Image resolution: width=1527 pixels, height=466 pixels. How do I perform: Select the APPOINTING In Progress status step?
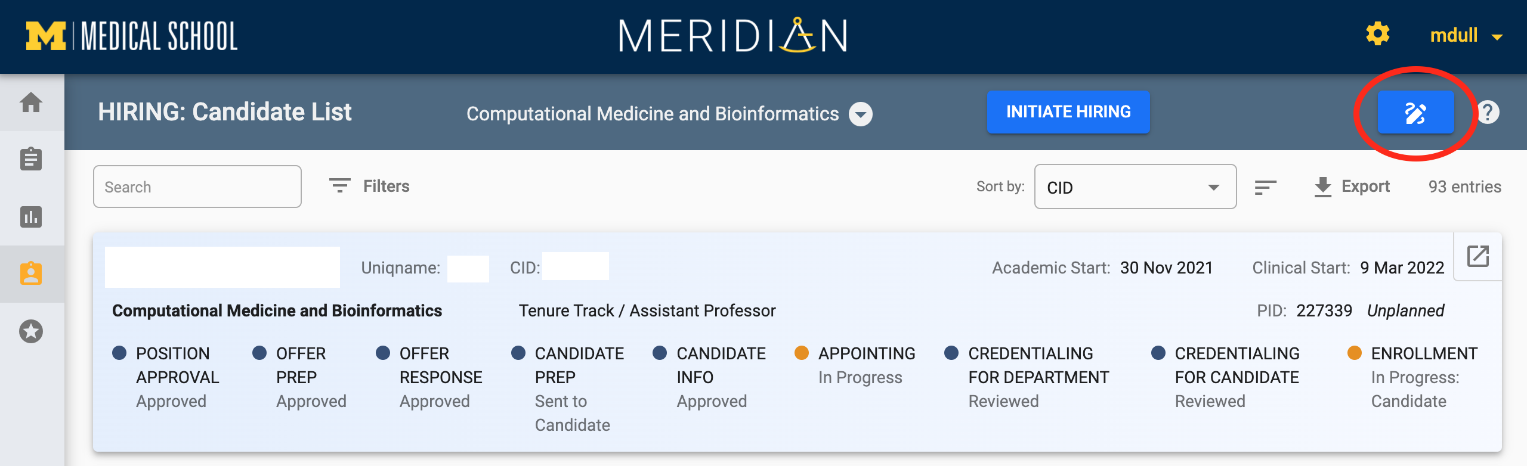tap(855, 365)
